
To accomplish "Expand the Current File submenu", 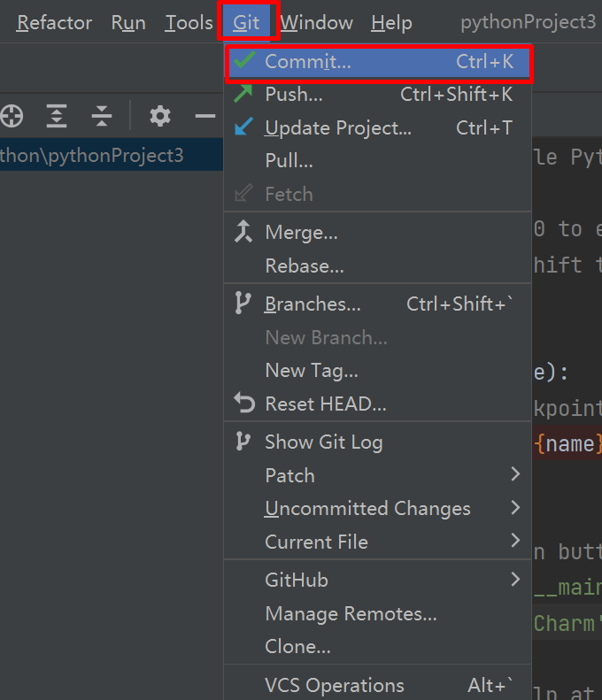I will pyautogui.click(x=515, y=541).
